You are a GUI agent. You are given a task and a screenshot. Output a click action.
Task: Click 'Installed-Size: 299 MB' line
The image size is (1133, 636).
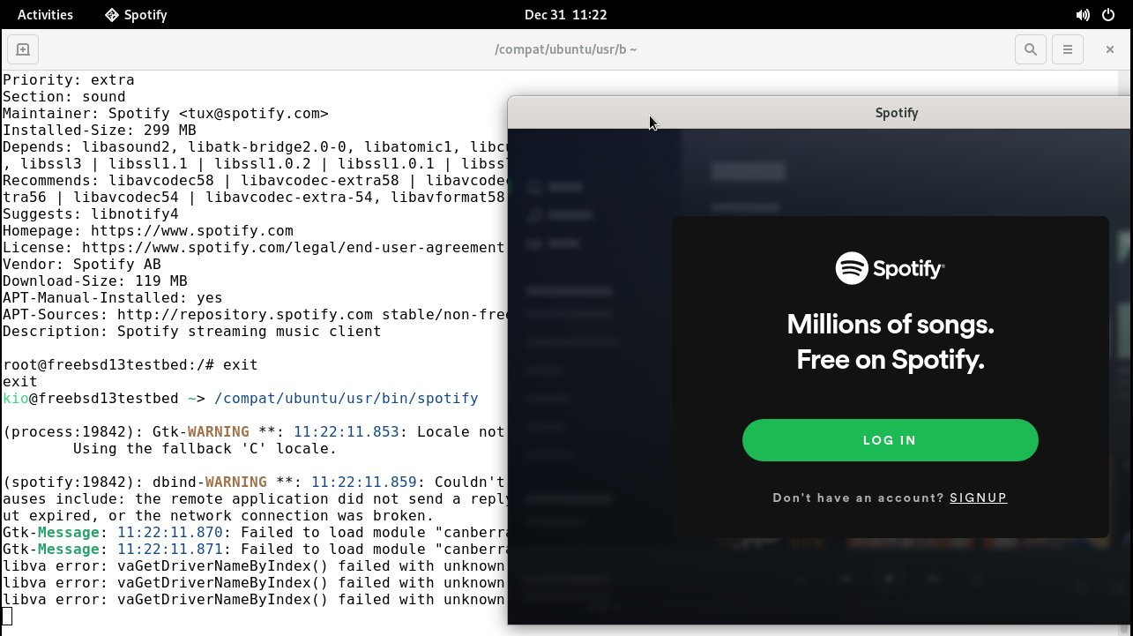[100, 131]
